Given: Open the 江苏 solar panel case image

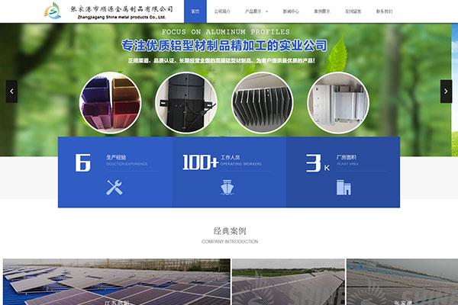Looking at the screenshot, I should point(117,281).
